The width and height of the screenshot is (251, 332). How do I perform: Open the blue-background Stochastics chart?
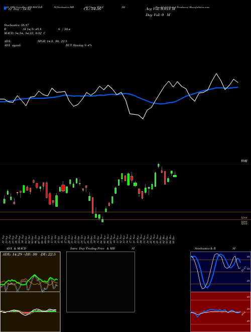[220, 272]
